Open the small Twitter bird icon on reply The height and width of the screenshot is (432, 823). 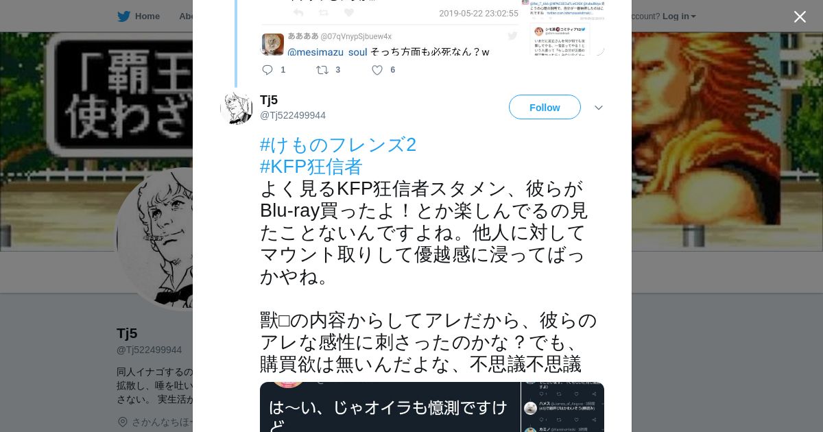(x=512, y=36)
